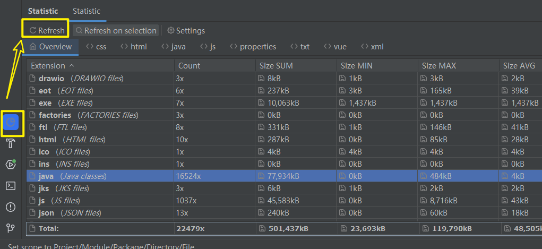Switch to the java tab
The image size is (542, 249).
(x=173, y=47)
